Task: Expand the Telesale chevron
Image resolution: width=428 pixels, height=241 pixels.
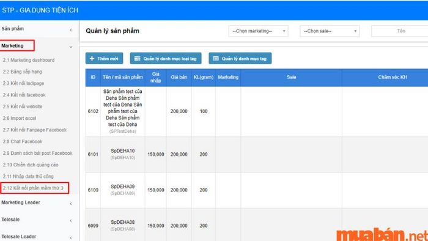Action: (71, 221)
